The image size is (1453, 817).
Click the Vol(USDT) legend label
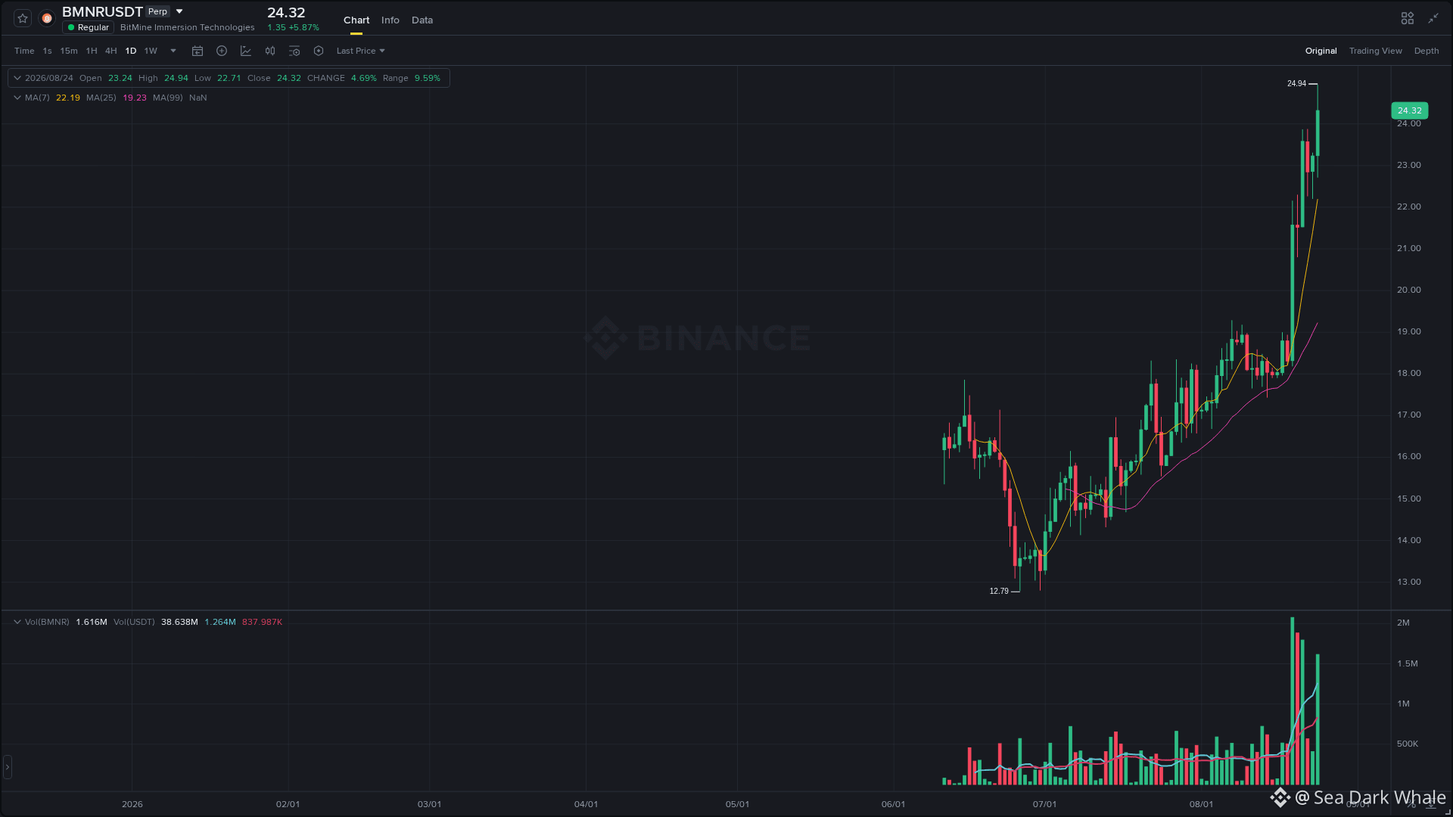[134, 622]
